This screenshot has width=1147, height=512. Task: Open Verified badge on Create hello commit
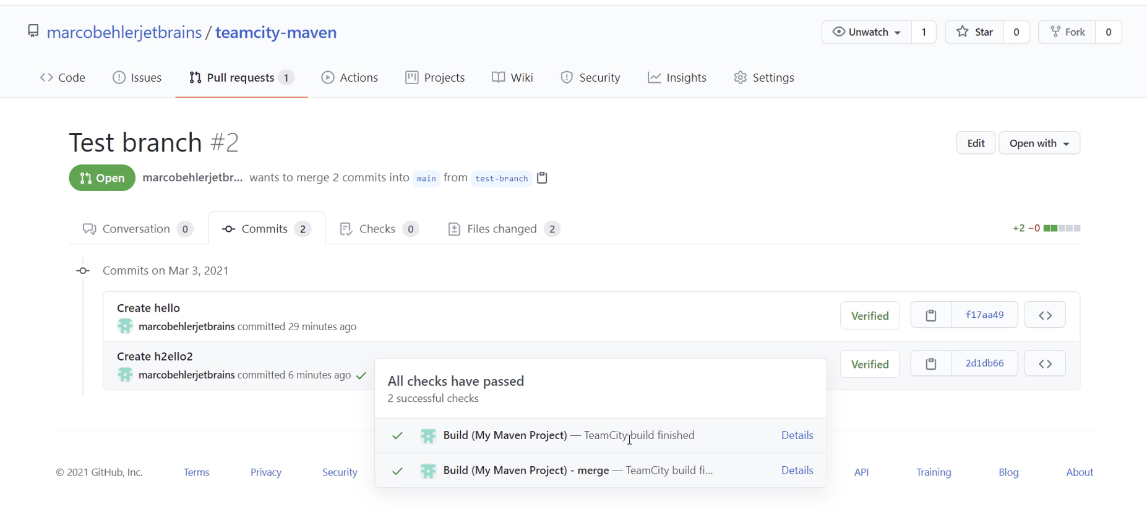[x=869, y=316]
